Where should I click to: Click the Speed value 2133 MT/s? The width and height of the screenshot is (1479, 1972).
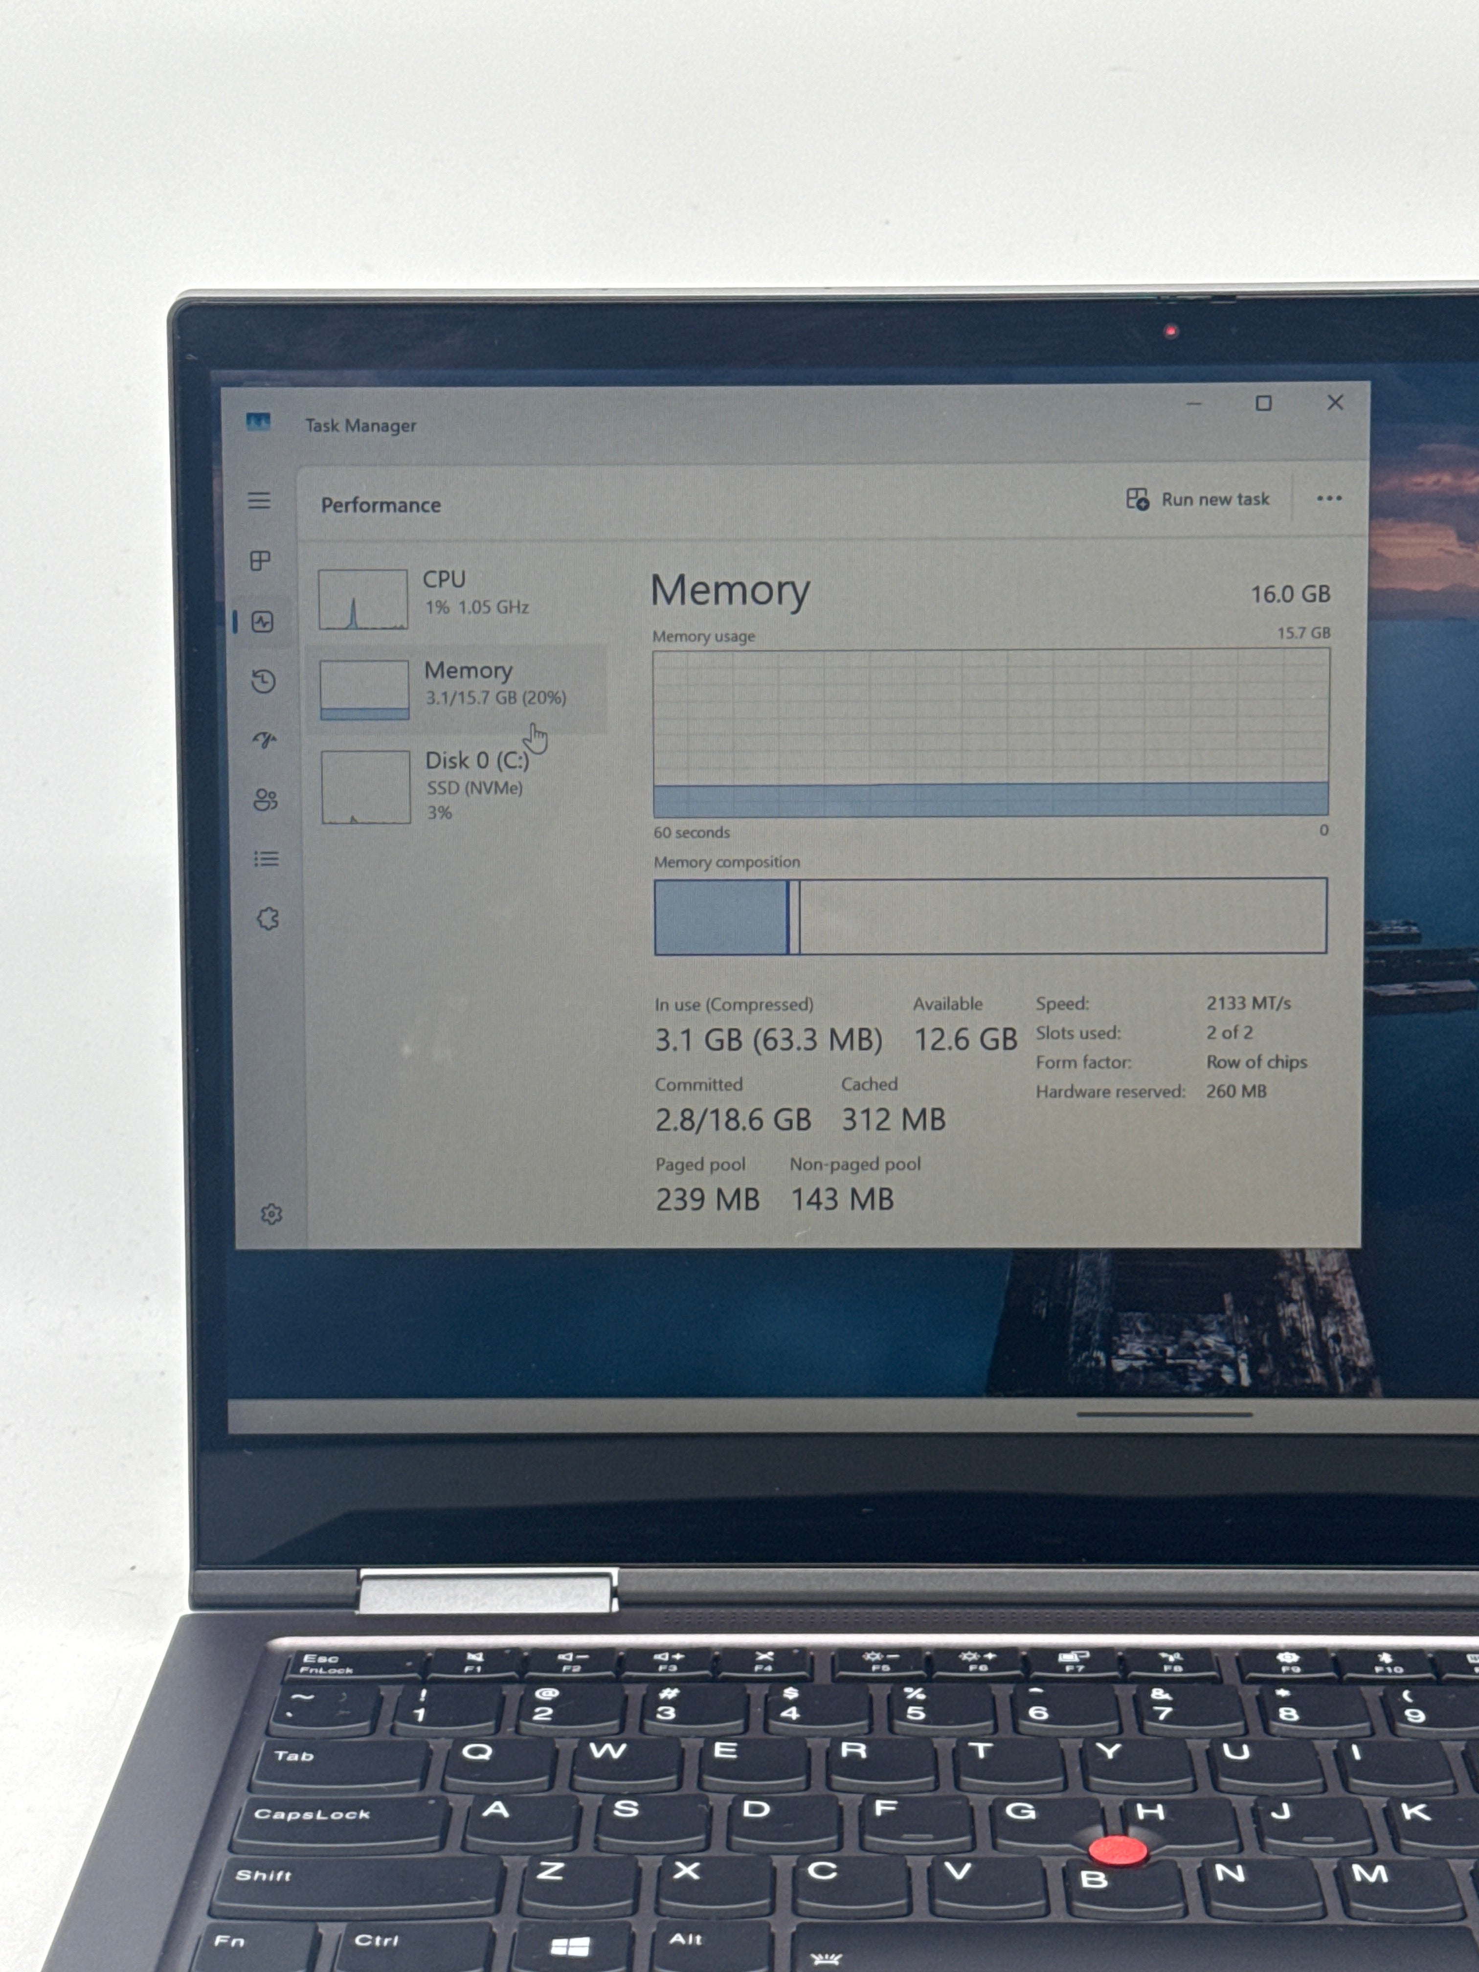click(x=1248, y=1003)
